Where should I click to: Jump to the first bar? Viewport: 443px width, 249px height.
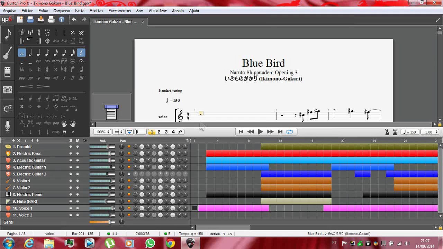point(241,132)
